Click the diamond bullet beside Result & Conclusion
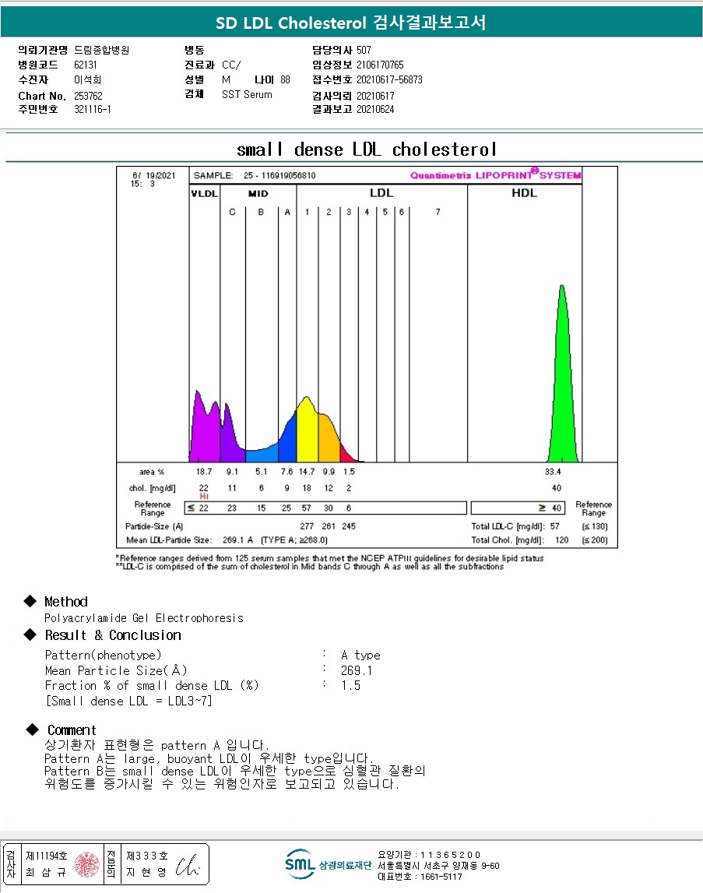 click(x=30, y=635)
